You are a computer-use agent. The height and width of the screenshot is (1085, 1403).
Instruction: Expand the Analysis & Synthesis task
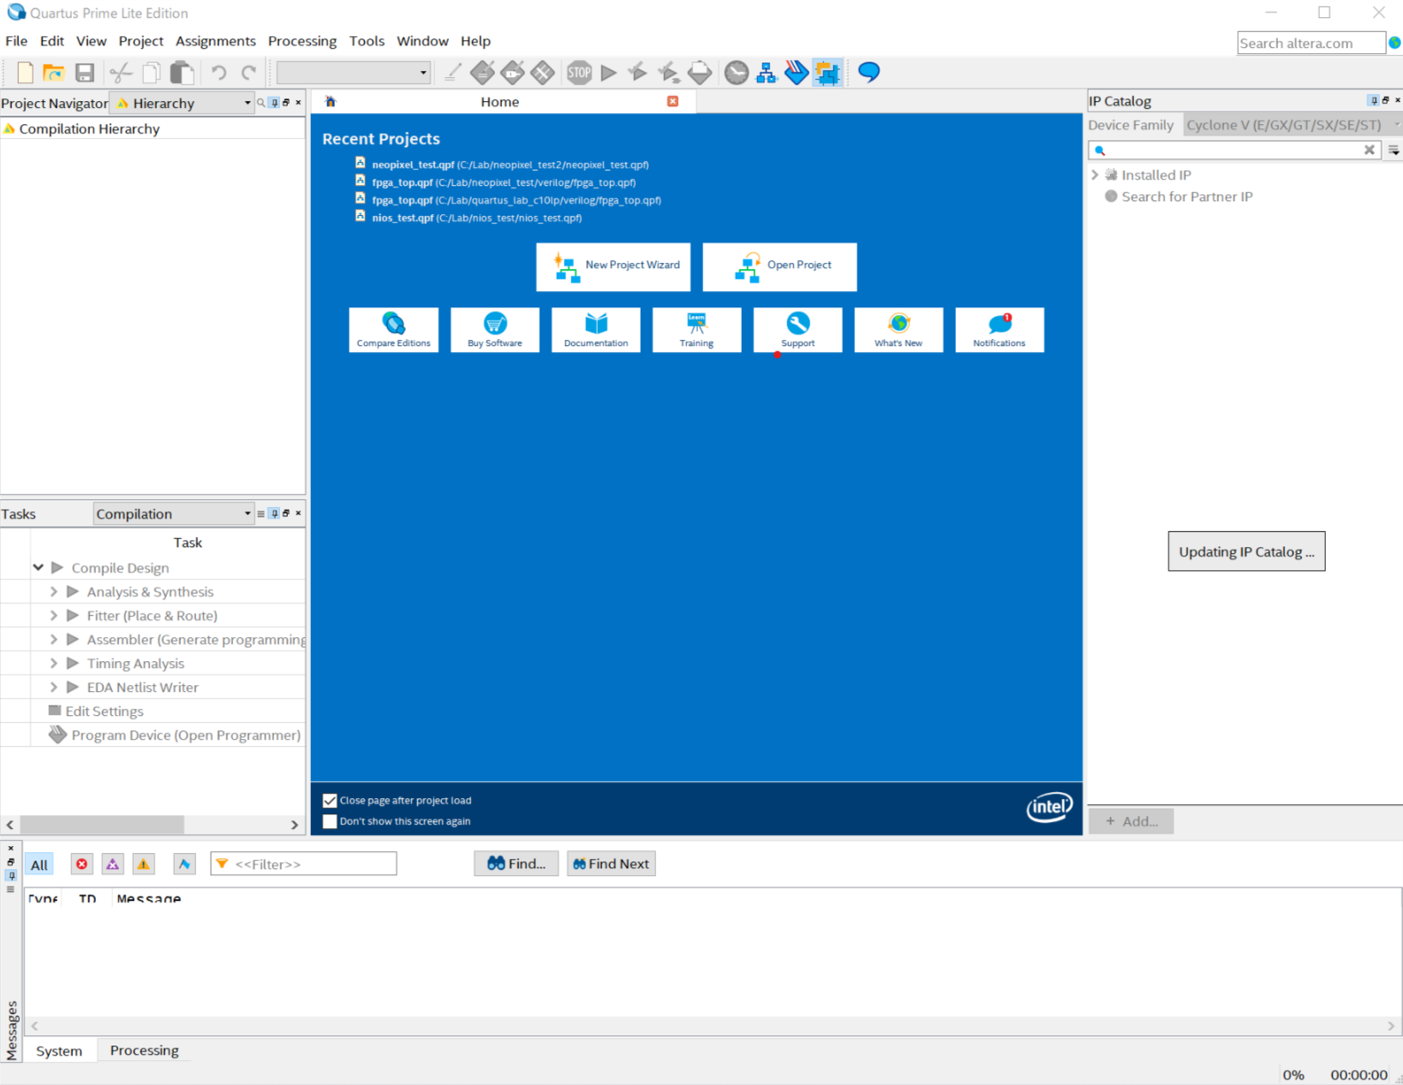point(54,592)
